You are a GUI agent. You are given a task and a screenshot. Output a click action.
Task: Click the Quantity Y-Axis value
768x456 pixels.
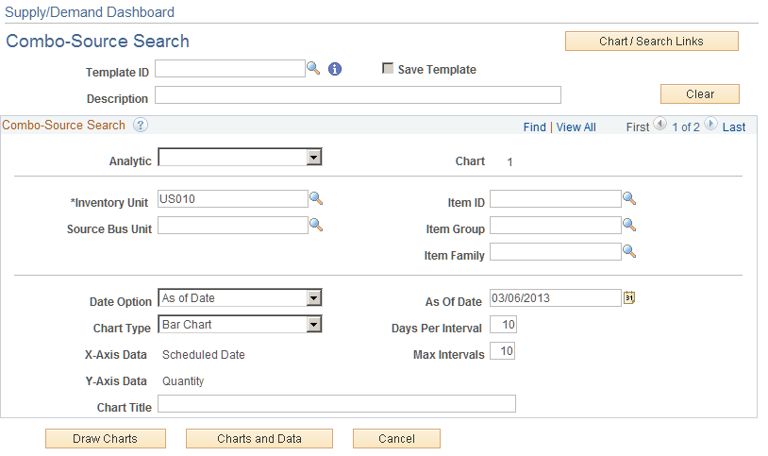click(183, 381)
